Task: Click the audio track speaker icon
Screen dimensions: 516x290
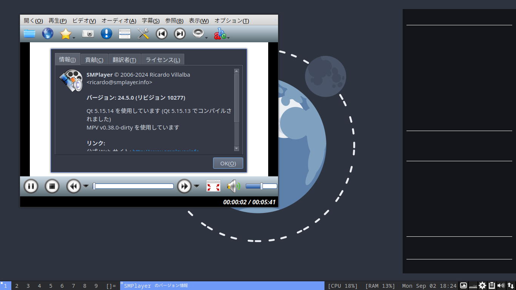Action: [198, 34]
